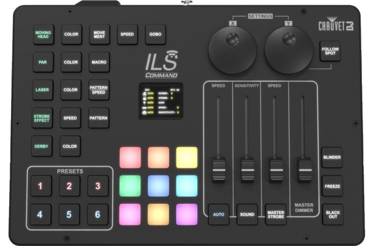The width and height of the screenshot is (373, 246).
Task: Recall preset 4
Action: (40, 214)
